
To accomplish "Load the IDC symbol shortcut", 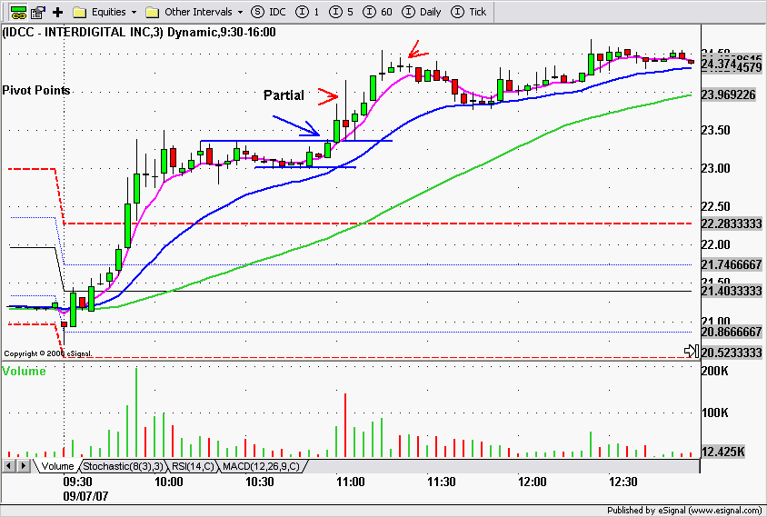I will coord(268,12).
